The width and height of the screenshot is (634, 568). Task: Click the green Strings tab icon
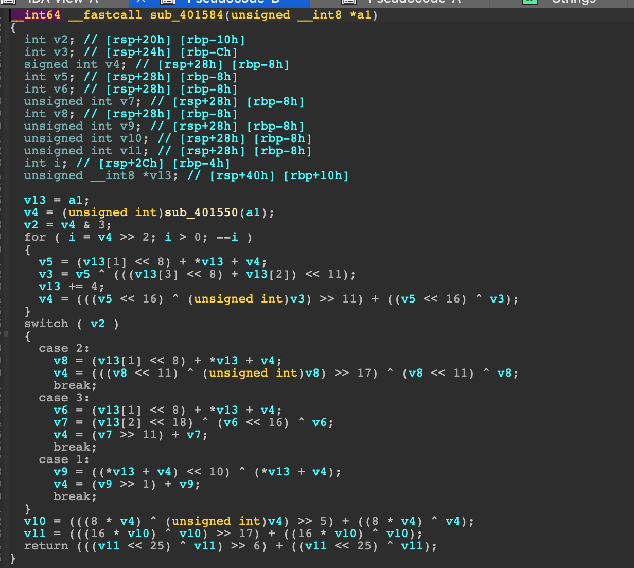click(x=530, y=2)
